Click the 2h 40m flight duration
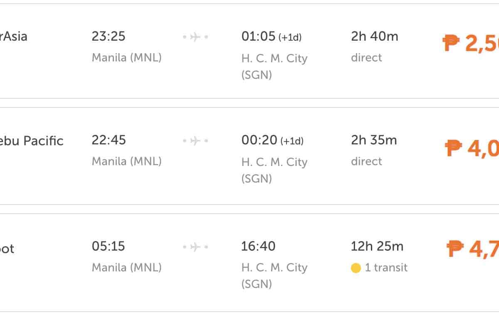The width and height of the screenshot is (499, 317). click(374, 37)
